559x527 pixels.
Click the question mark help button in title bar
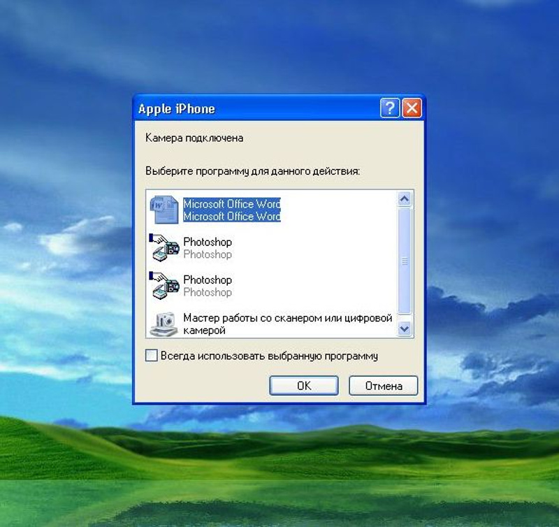pyautogui.click(x=390, y=108)
